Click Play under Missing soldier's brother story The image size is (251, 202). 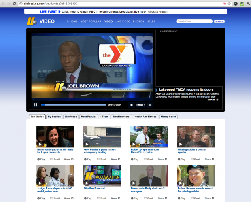click(181, 159)
